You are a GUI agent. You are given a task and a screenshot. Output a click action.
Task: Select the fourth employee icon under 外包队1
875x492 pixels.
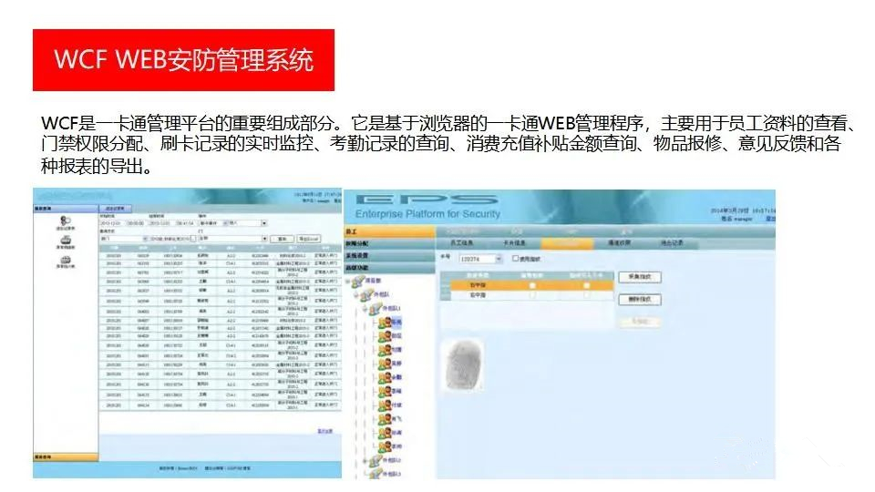pyautogui.click(x=385, y=364)
